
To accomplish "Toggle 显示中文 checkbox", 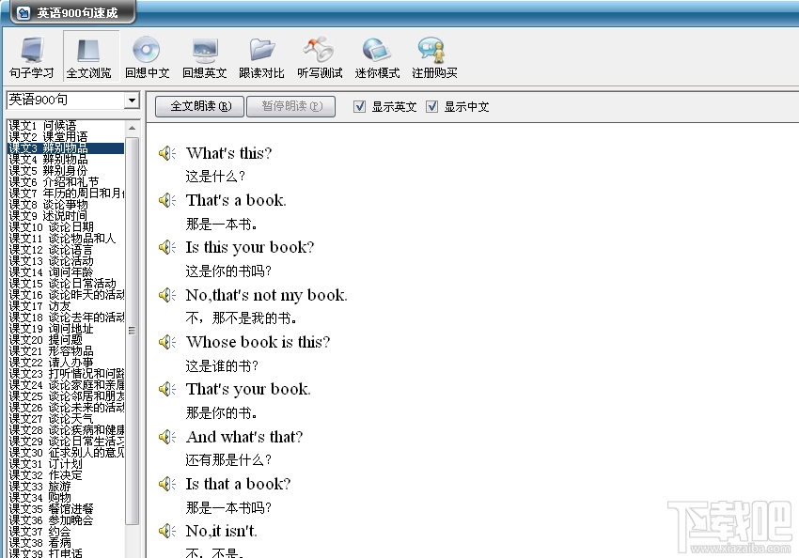I will [431, 106].
